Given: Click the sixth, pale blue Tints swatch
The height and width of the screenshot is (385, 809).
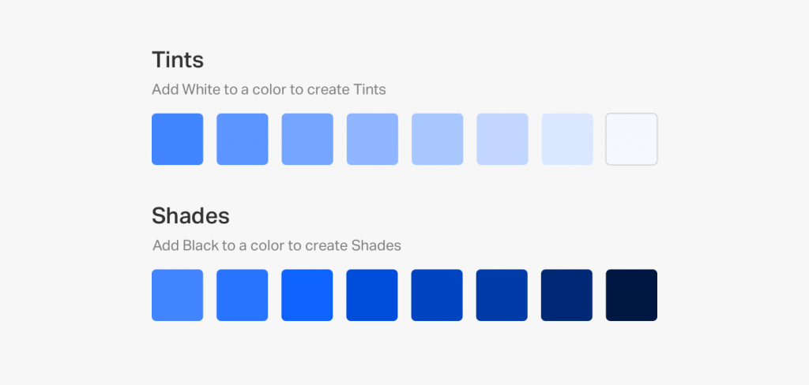Looking at the screenshot, I should (502, 139).
